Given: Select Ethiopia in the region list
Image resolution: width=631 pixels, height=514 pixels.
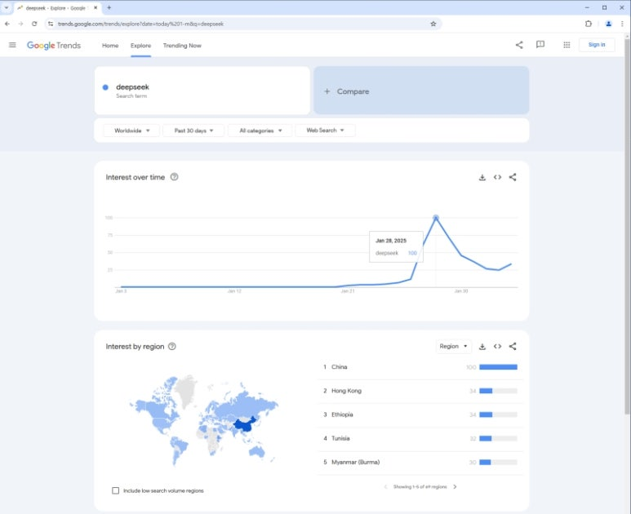Looking at the screenshot, I should pyautogui.click(x=342, y=414).
